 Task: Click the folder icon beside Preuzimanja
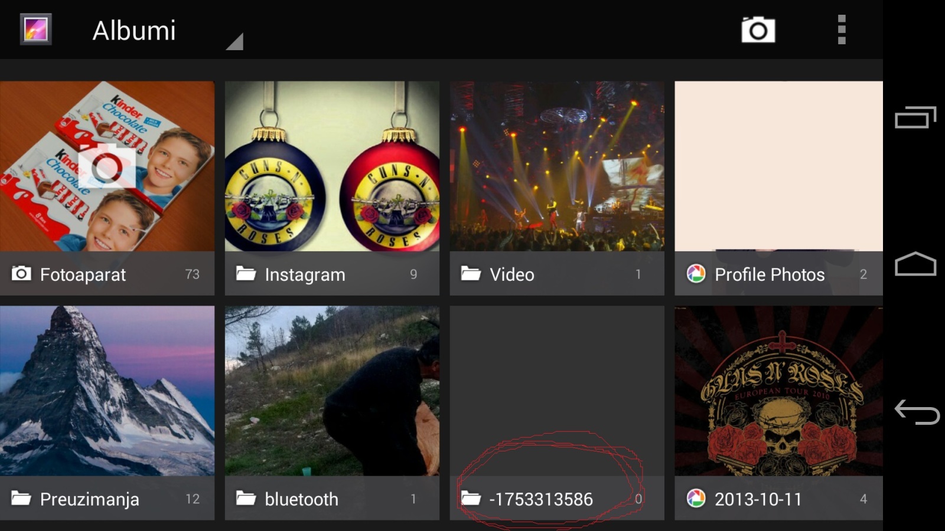[21, 498]
